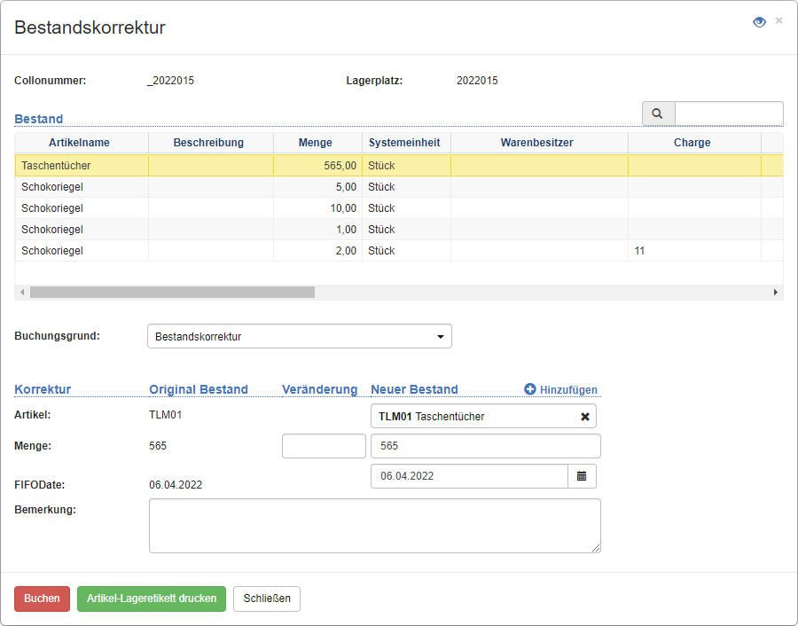Click the plus icon next to Hinzufügen
Viewport: 798px width, 626px height.
530,389
